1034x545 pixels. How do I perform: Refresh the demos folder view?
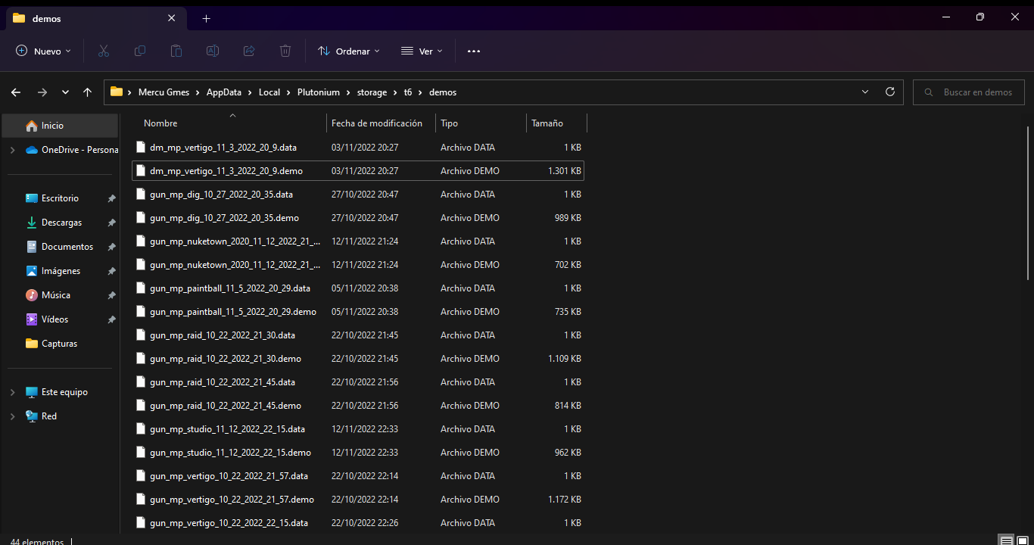tap(890, 92)
